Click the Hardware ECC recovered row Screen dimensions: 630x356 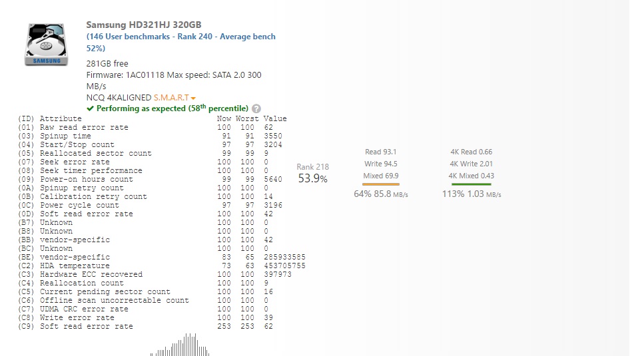155,274
